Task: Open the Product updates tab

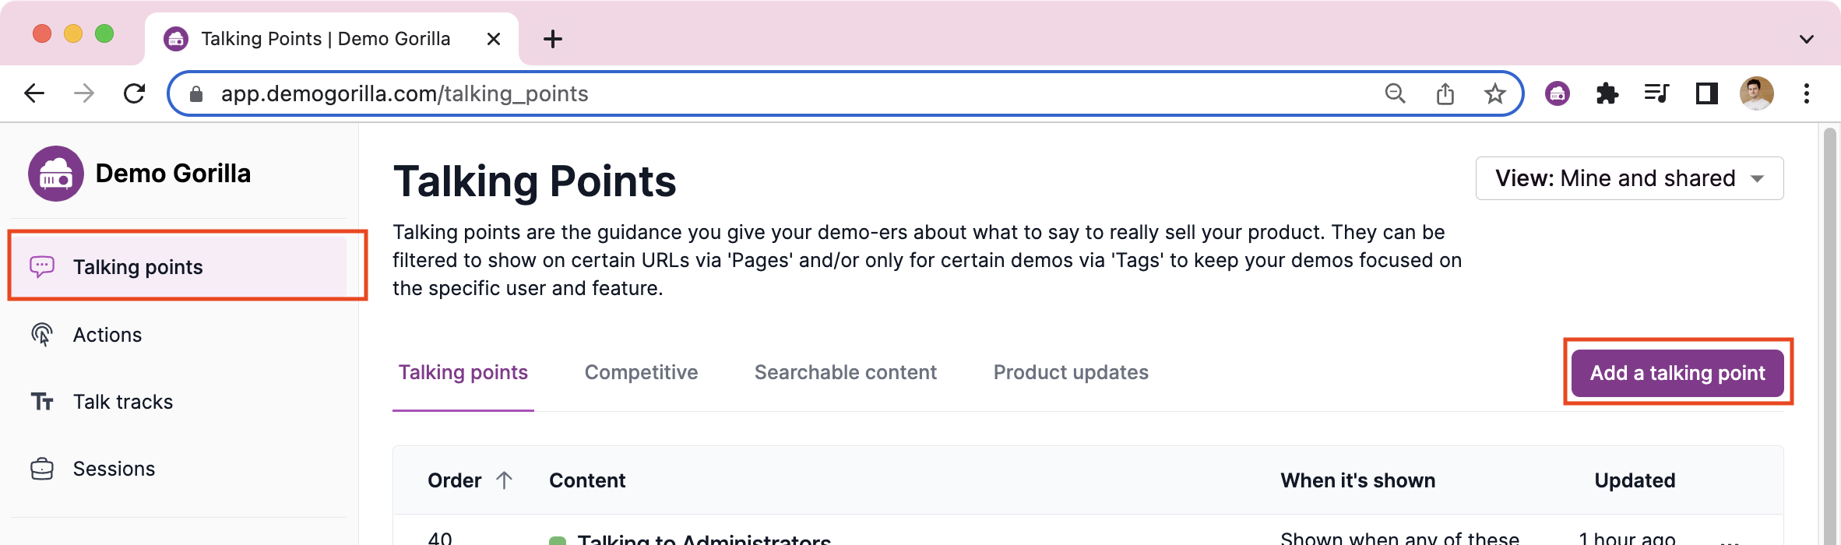Action: [1070, 372]
